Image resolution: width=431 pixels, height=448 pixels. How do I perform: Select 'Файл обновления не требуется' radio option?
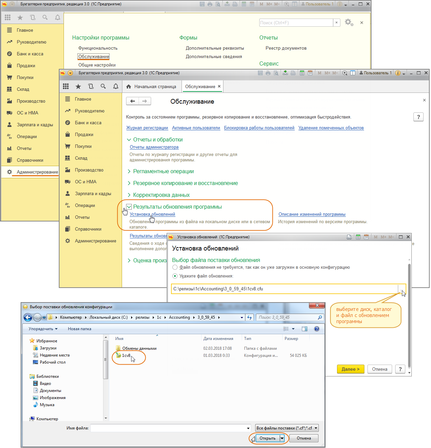tap(175, 267)
